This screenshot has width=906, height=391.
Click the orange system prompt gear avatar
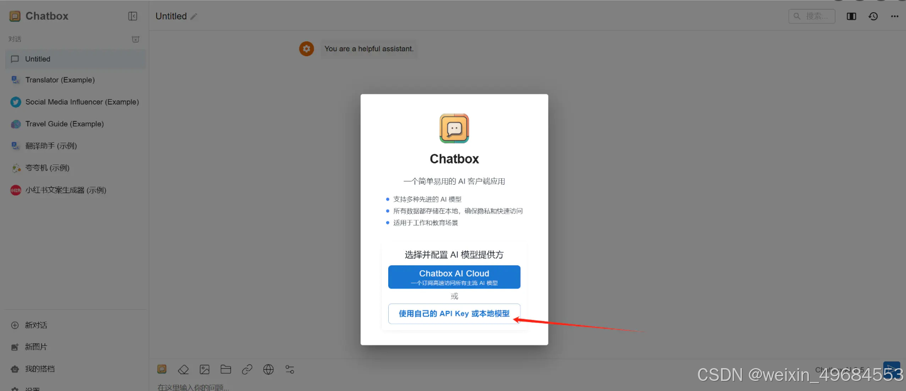(306, 49)
